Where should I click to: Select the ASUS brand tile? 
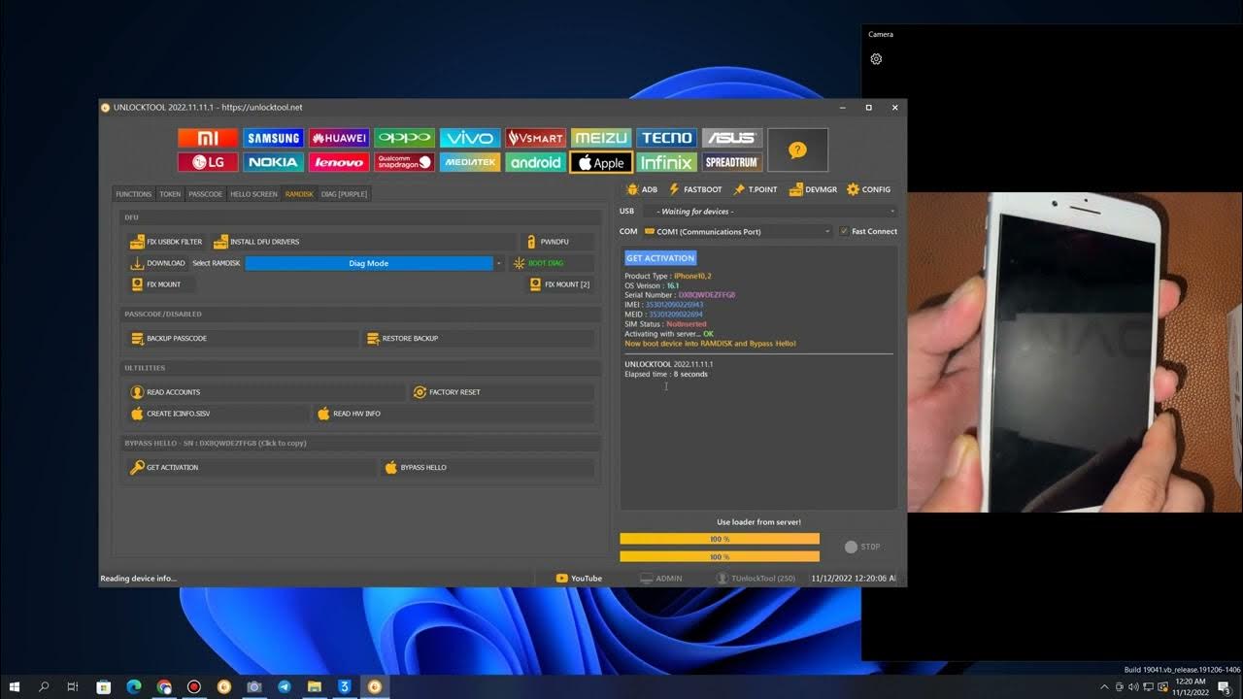coord(732,138)
